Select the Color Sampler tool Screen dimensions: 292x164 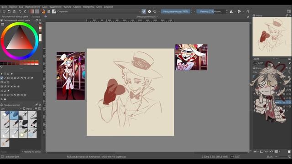click(5, 87)
